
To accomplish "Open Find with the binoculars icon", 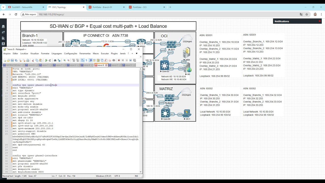I will click(55, 60).
